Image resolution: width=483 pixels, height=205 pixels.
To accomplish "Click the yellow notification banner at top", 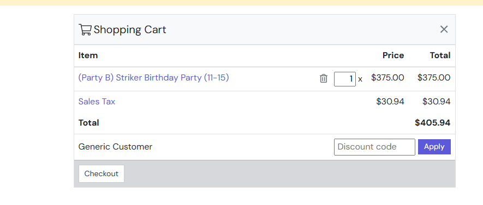I will [x=241, y=3].
